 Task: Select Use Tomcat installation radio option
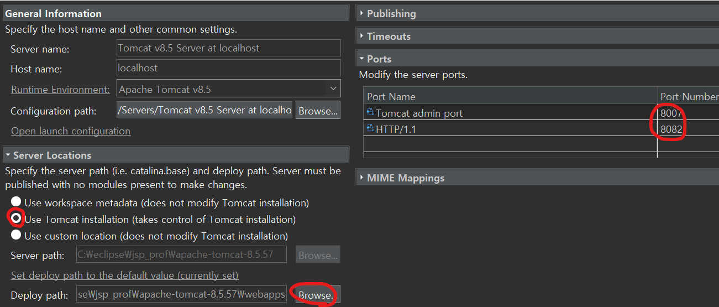(x=17, y=219)
